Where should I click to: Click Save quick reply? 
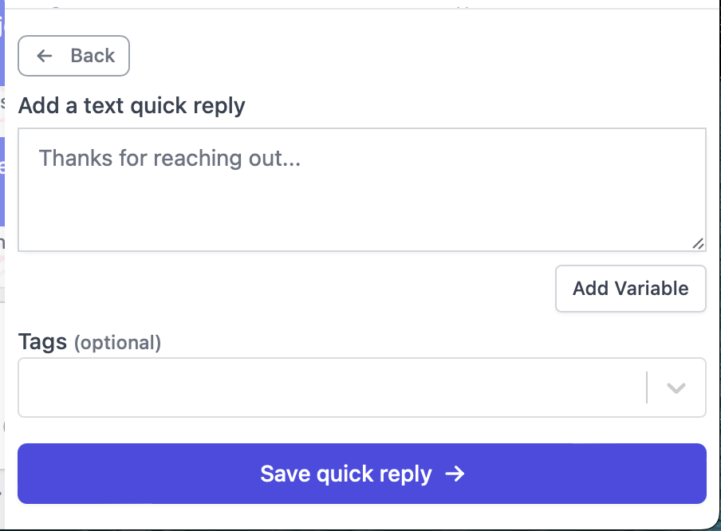[361, 473]
